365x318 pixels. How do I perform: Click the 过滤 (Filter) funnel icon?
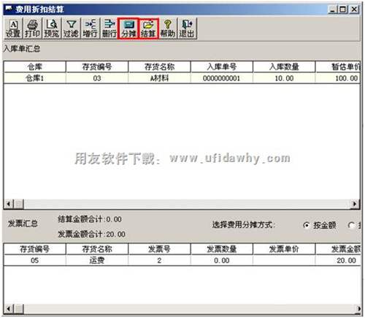tap(71, 29)
